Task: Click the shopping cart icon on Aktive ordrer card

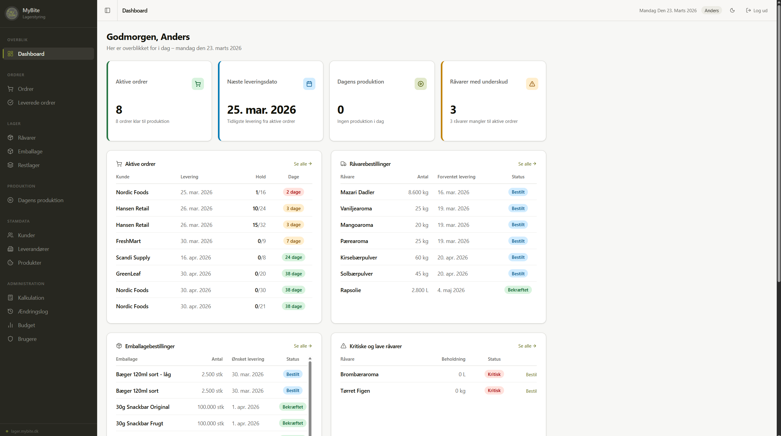Action: [198, 84]
